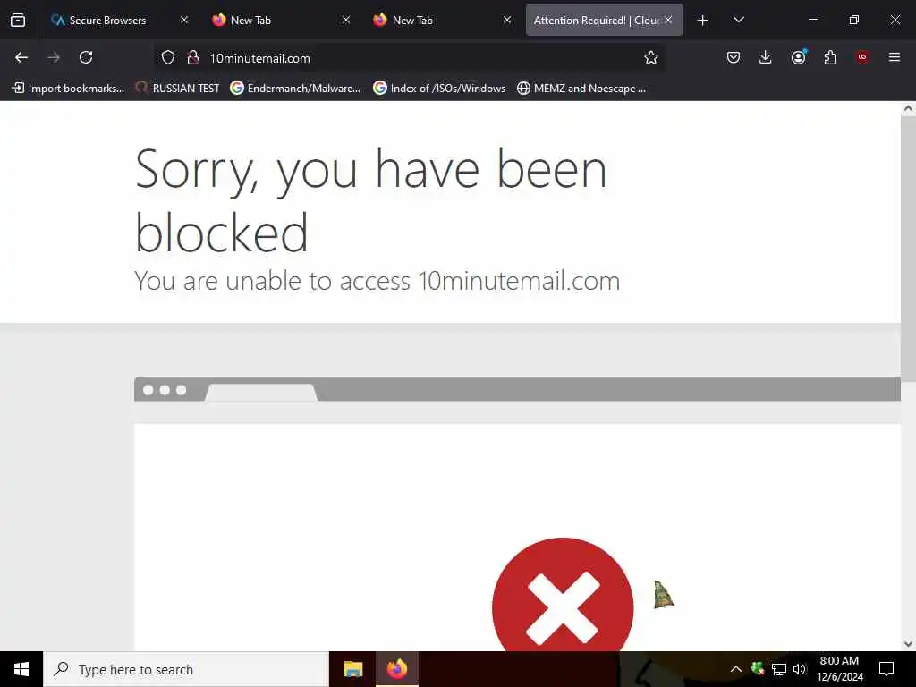The image size is (916, 687).
Task: Open the RUSSIAN TEST bookmark
Action: [x=177, y=89]
